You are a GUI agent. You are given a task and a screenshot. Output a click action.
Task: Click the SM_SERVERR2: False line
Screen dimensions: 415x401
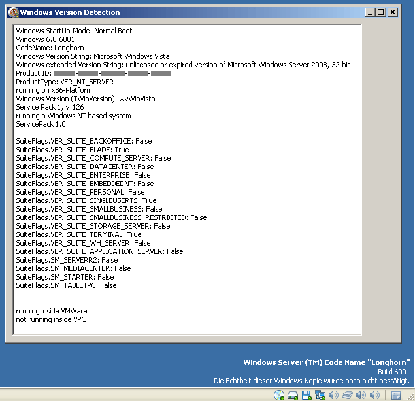coord(67,260)
